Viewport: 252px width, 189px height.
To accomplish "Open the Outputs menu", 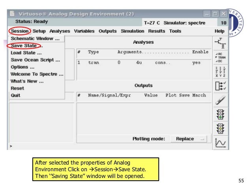I will coord(107,31).
